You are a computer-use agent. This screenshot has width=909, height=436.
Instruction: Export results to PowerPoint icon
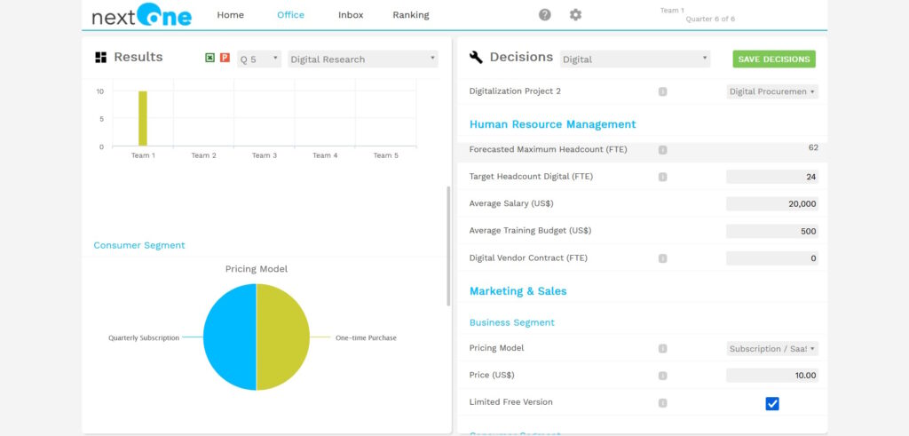pyautogui.click(x=225, y=58)
